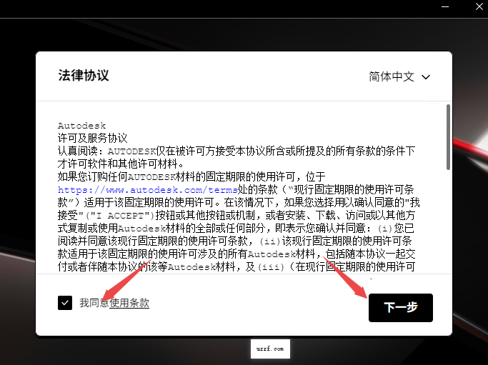This screenshot has height=365, width=488.
Task: Click the Autodesk heading in the license text
Action: [x=81, y=126]
